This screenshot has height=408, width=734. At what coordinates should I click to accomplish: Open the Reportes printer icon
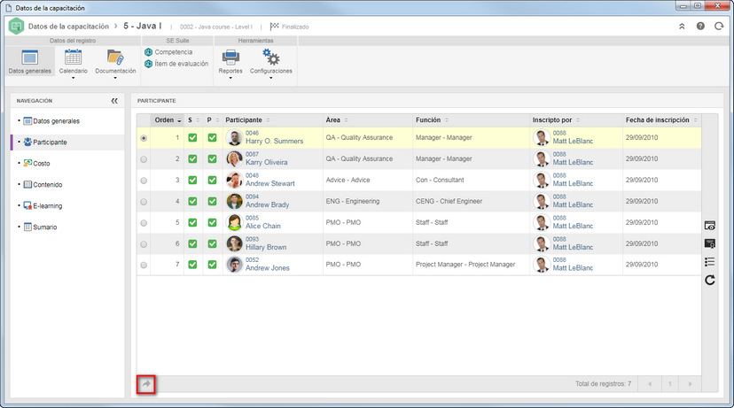coord(230,58)
